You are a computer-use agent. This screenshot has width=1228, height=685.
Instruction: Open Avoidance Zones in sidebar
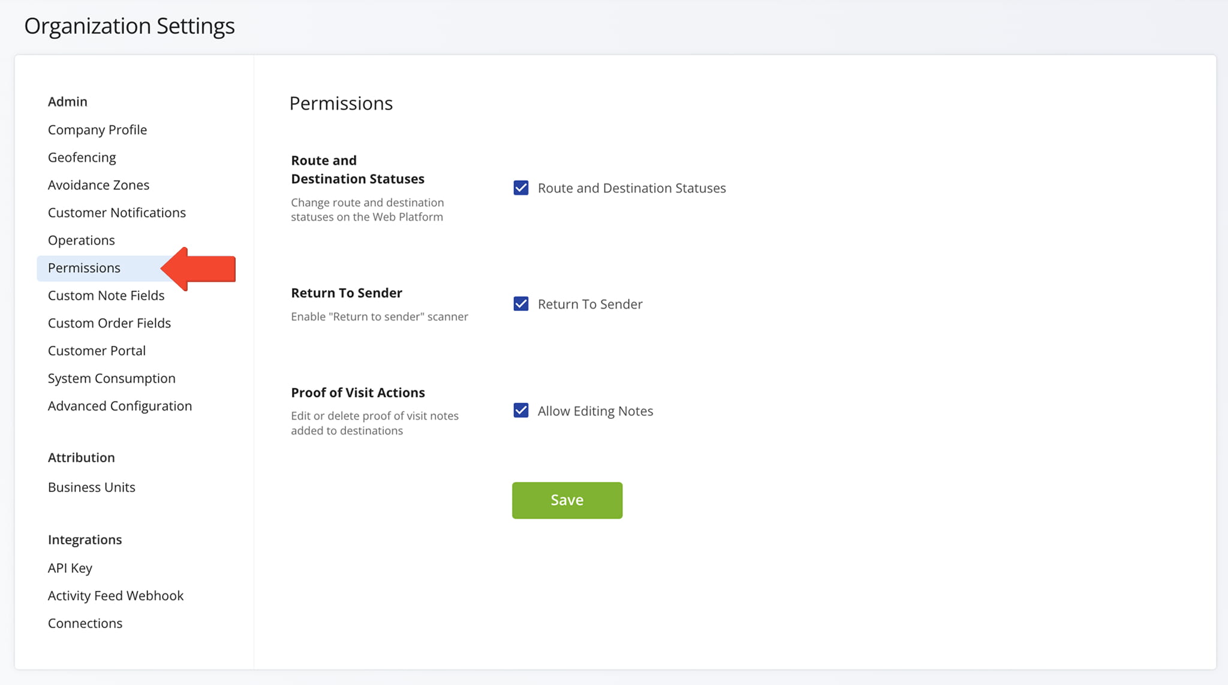pyautogui.click(x=98, y=185)
